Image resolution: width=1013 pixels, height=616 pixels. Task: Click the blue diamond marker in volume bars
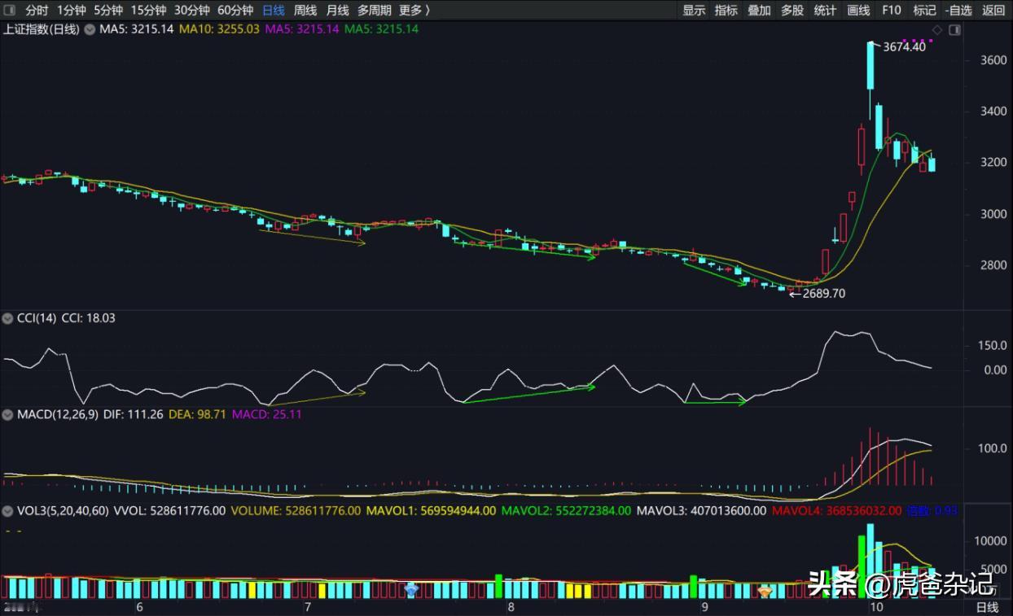tap(411, 591)
